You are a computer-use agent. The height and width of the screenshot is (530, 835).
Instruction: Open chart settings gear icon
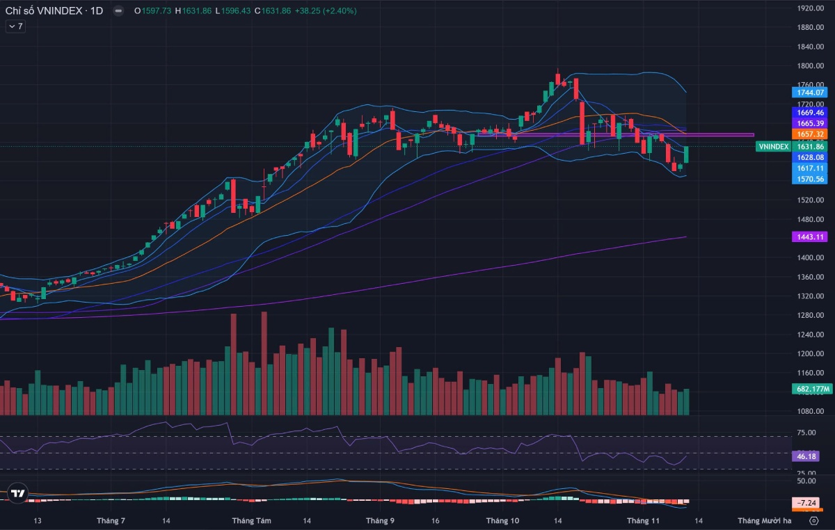pyautogui.click(x=813, y=520)
